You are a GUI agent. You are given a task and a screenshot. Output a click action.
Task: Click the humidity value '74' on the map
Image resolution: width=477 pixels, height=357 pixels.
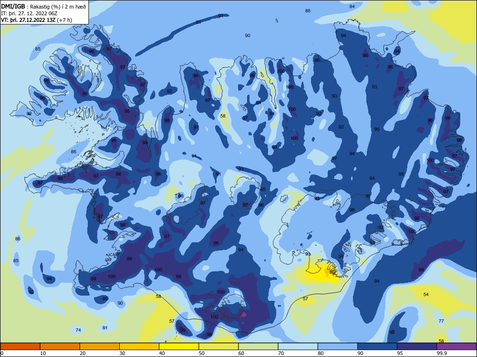click(x=78, y=330)
